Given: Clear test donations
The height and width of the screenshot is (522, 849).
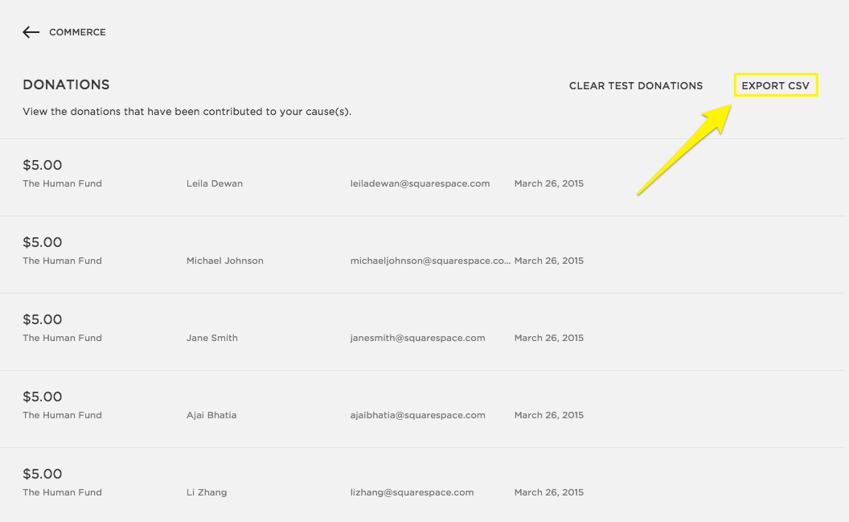Looking at the screenshot, I should coord(635,85).
